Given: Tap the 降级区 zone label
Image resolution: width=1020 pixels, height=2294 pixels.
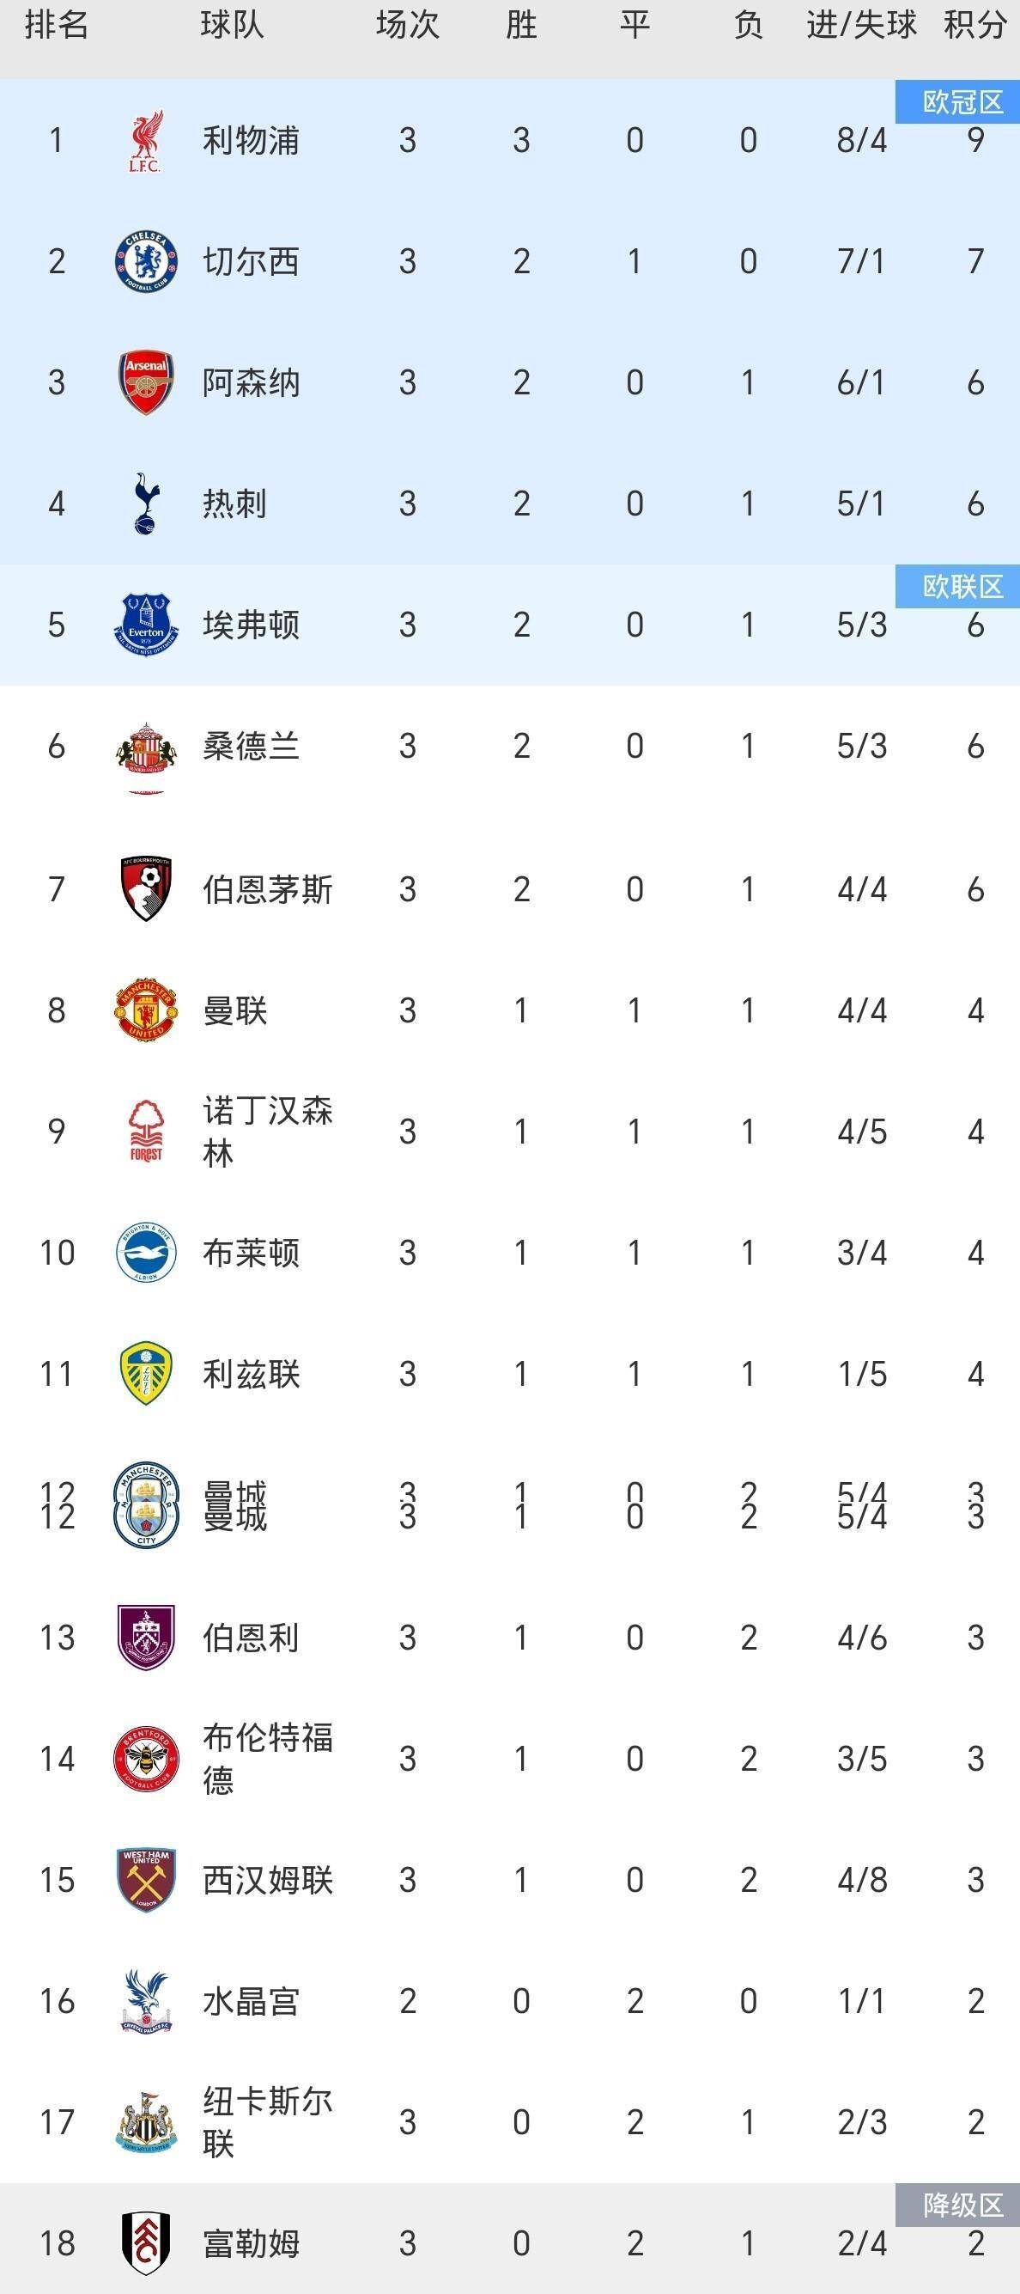Looking at the screenshot, I should [962, 2205].
